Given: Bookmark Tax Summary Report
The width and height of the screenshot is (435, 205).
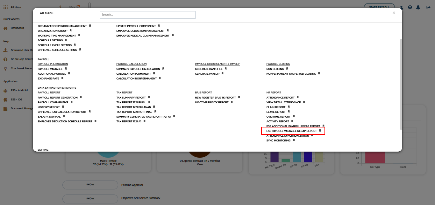Looking at the screenshot, I should click(x=149, y=97).
